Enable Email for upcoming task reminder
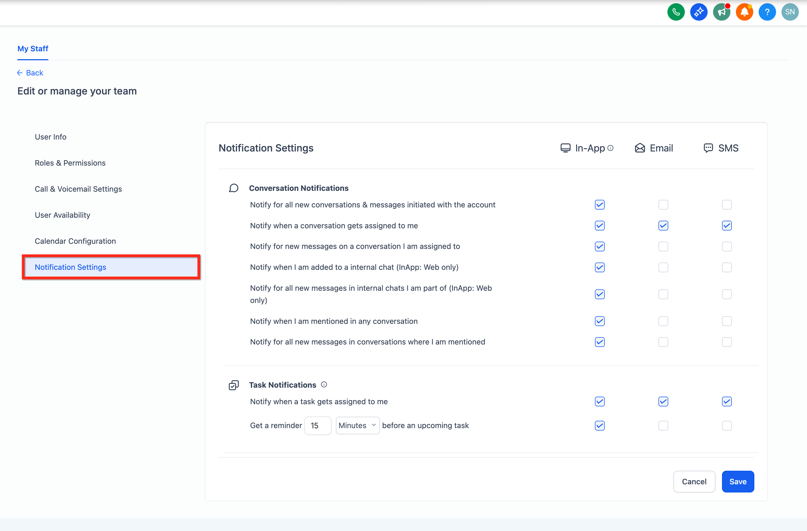The width and height of the screenshot is (807, 531). (663, 426)
